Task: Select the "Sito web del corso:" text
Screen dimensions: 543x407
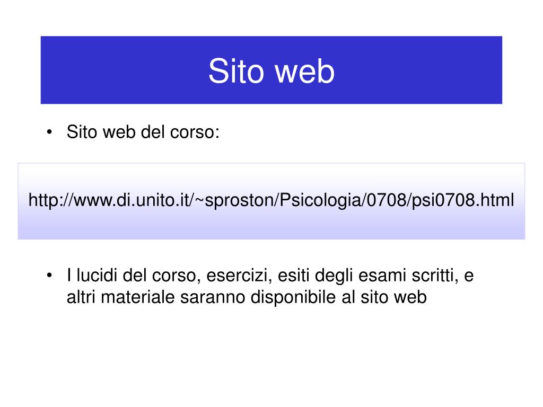Action: [143, 132]
